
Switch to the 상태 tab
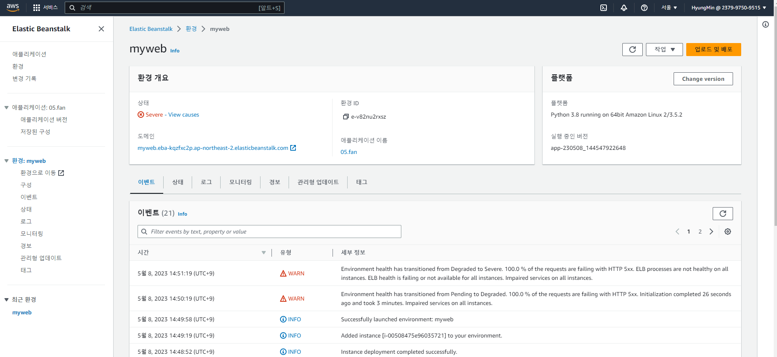[x=178, y=182]
